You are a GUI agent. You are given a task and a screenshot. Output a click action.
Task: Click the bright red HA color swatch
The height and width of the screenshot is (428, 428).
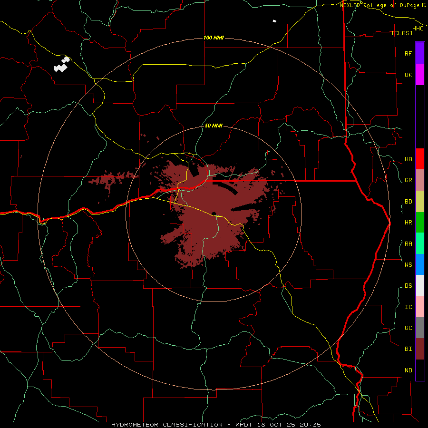(x=420, y=159)
